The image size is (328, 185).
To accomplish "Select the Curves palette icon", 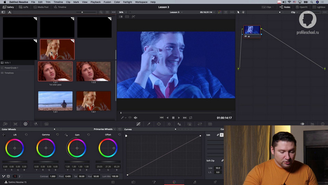I will (138, 124).
